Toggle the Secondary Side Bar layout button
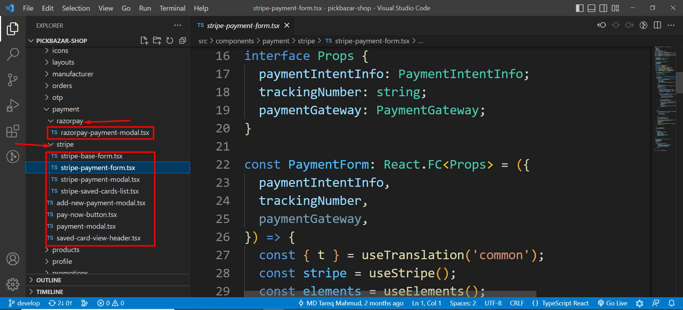The image size is (683, 310). pyautogui.click(x=603, y=8)
